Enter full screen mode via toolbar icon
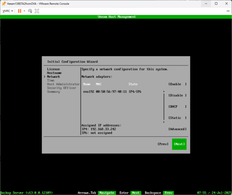The image size is (232, 195). pos(37,11)
